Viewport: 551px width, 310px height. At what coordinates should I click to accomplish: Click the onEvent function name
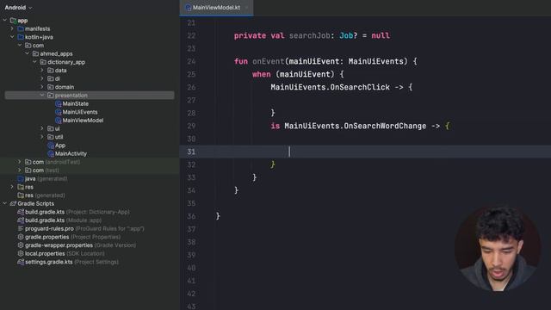click(x=268, y=61)
